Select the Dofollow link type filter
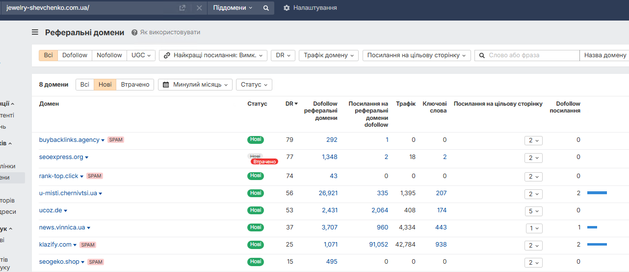The image size is (629, 272). click(75, 55)
